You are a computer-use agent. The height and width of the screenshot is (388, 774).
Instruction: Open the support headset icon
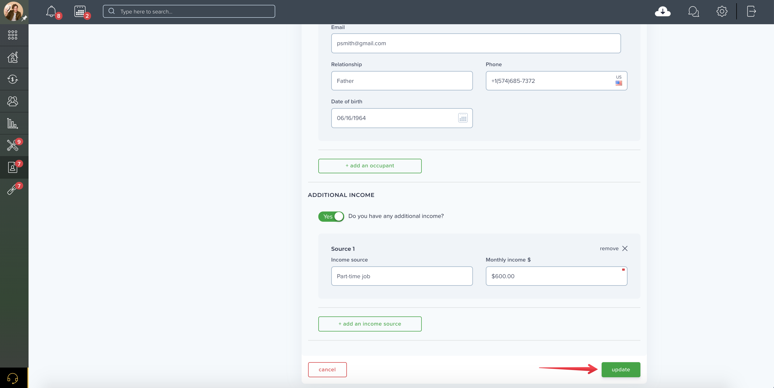tap(13, 378)
